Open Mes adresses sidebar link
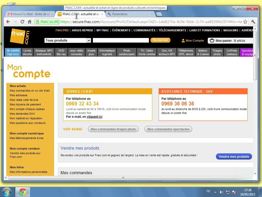 [18, 95]
